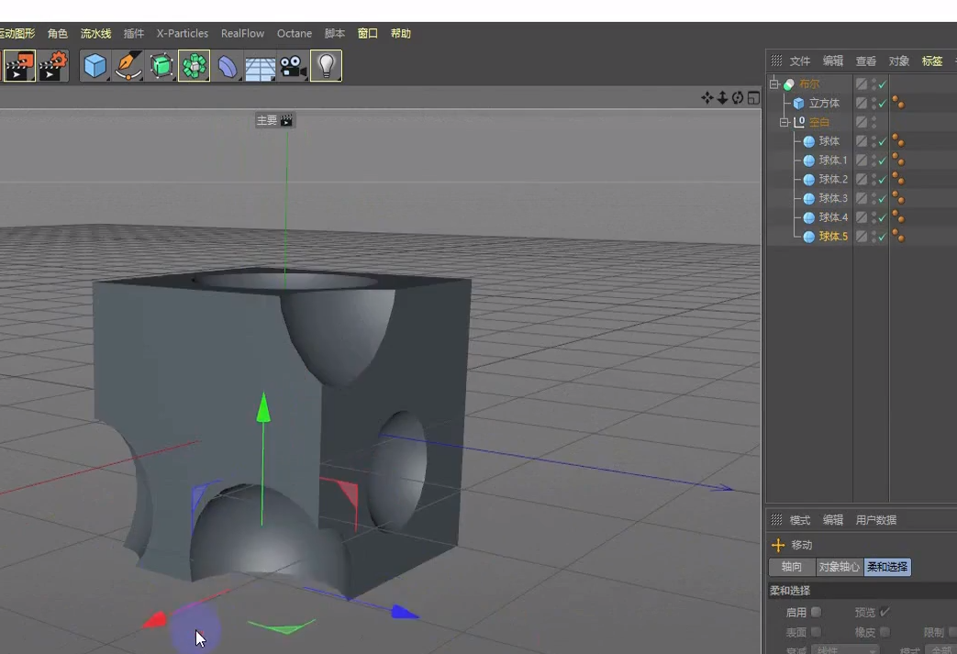957x654 pixels.
Task: Open the Spline Pen tool
Action: click(128, 66)
